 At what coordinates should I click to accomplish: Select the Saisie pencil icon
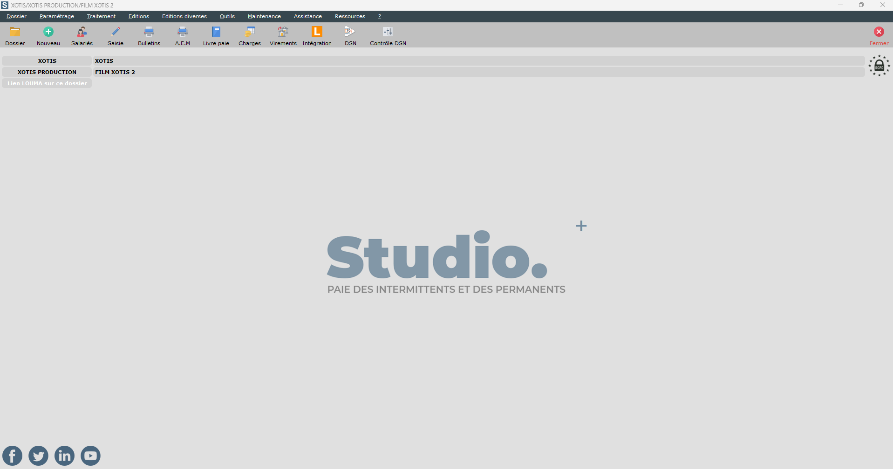tap(116, 32)
